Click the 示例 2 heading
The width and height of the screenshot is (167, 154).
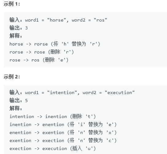click(x=12, y=77)
